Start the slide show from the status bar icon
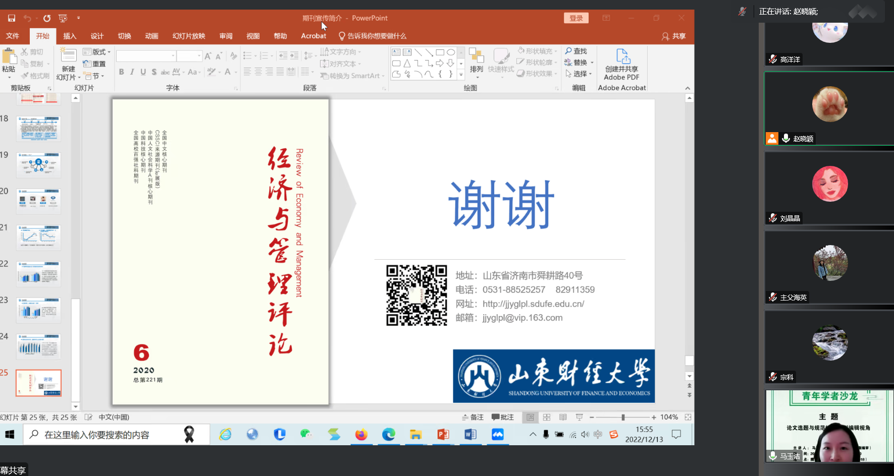This screenshot has width=894, height=476. 579,418
